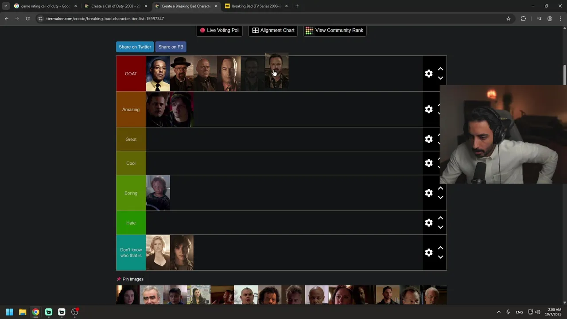
Task: Select the character thumbnail in the Boring row
Action: coord(158,193)
